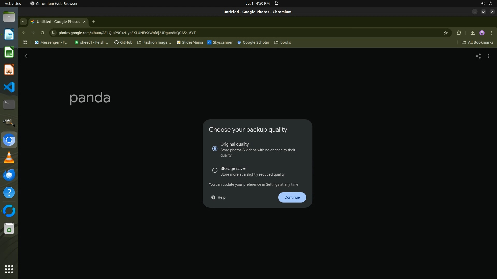Expand the books bookmark folder
Screen dimensions: 497x279
(x=282, y=42)
